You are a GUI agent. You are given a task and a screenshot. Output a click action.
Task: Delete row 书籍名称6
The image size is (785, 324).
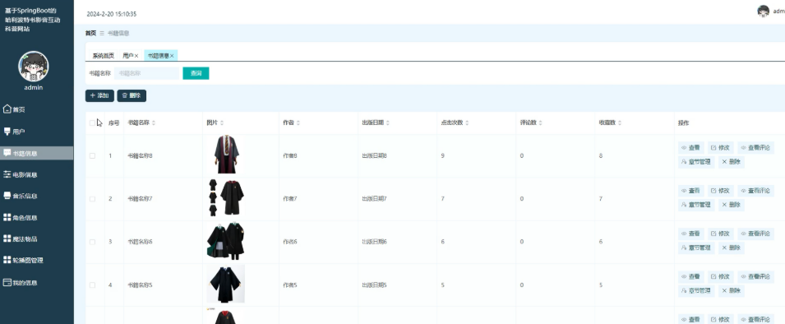point(732,248)
